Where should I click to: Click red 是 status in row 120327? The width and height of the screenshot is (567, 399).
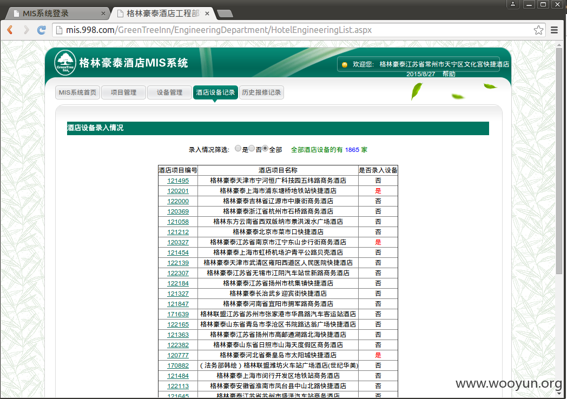(x=378, y=243)
